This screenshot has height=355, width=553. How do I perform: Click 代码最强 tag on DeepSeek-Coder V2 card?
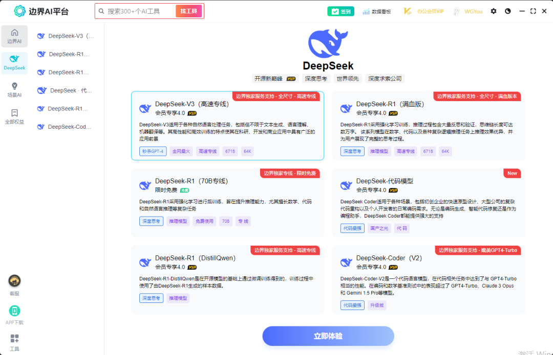(x=352, y=305)
